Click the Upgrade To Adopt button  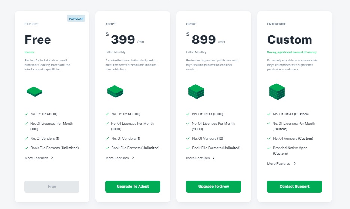pyautogui.click(x=133, y=187)
